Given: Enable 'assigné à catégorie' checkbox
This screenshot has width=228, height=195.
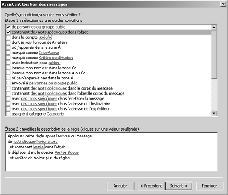Looking at the screenshot, I should pos(8,114).
